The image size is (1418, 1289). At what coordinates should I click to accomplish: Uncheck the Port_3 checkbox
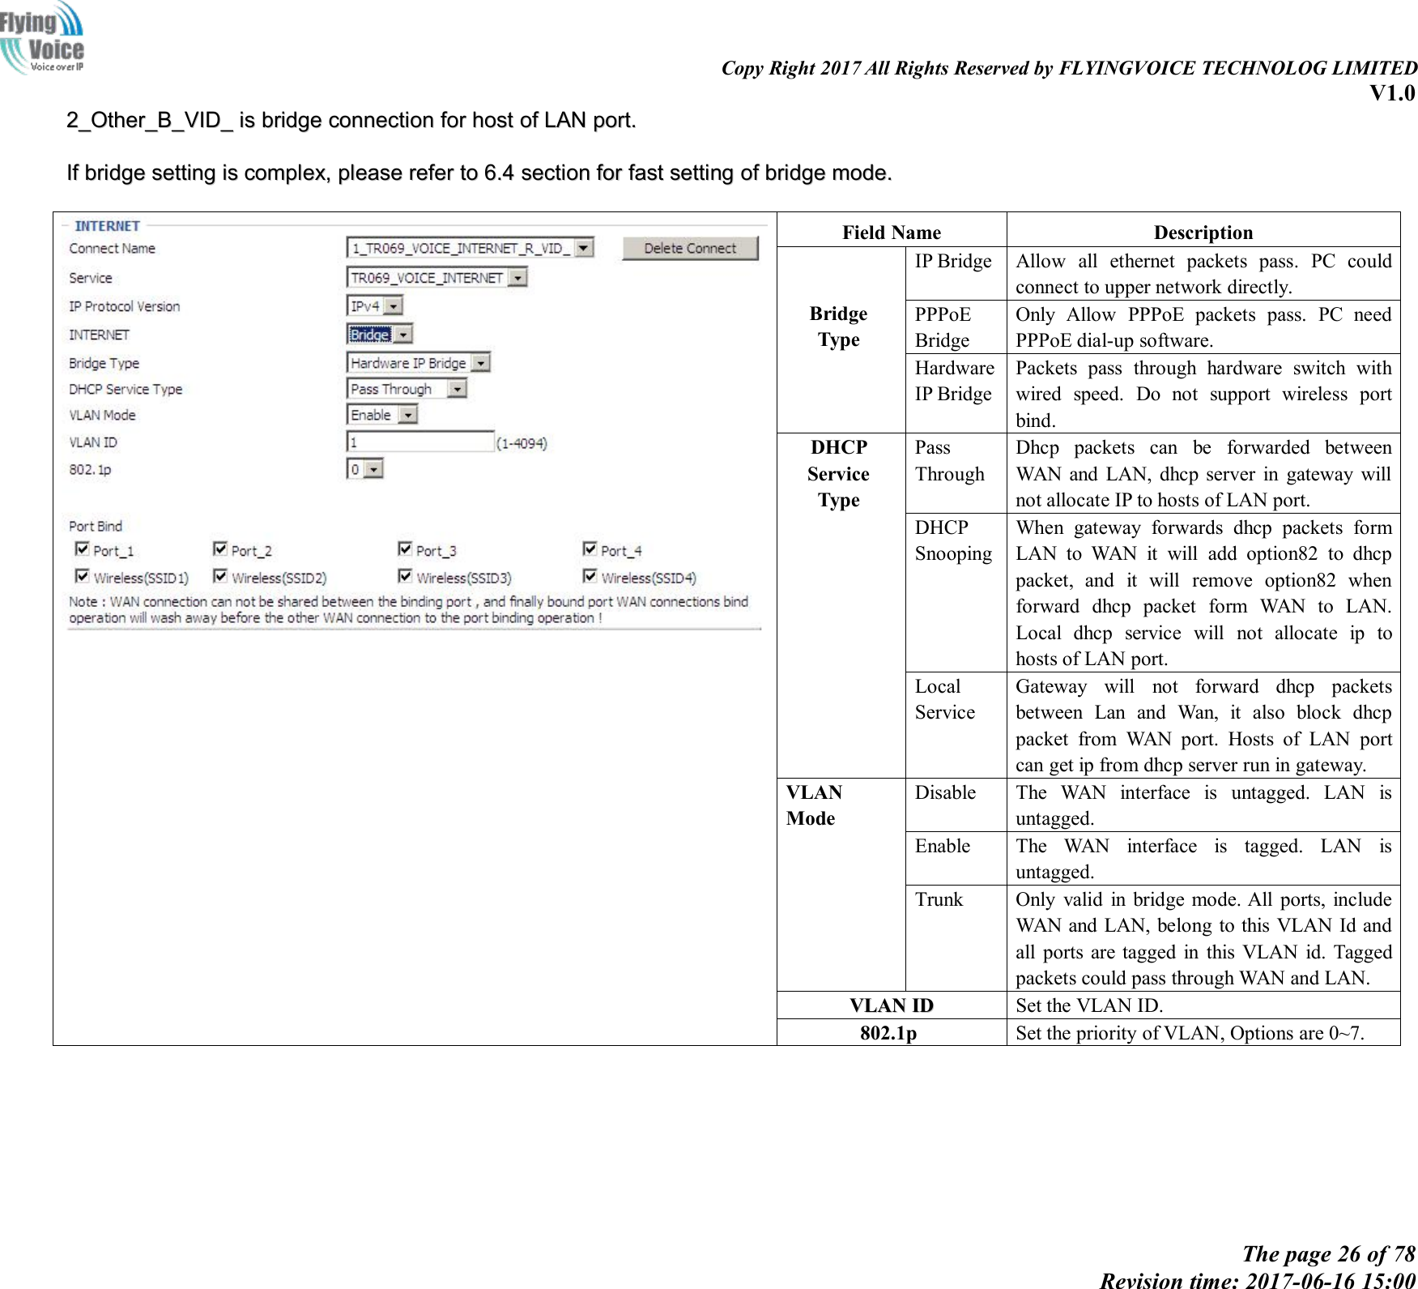click(x=405, y=551)
